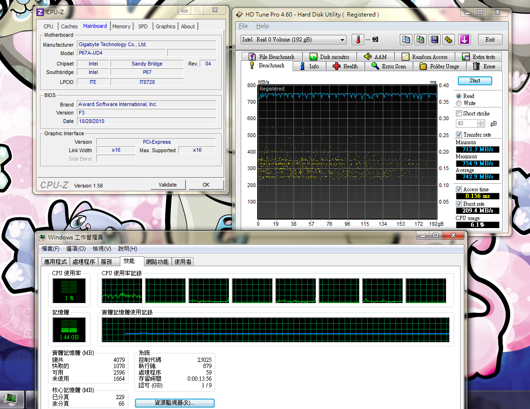Click the thermometer temperature icon in HD Tune

pyautogui.click(x=358, y=40)
